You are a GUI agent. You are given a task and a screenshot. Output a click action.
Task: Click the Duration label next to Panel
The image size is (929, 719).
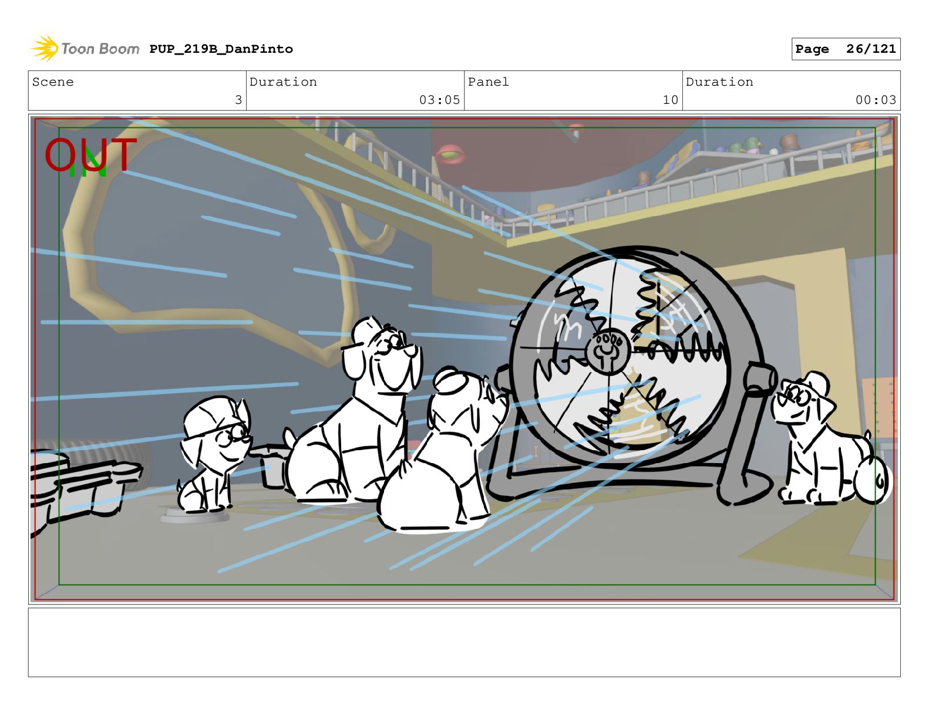(x=719, y=82)
